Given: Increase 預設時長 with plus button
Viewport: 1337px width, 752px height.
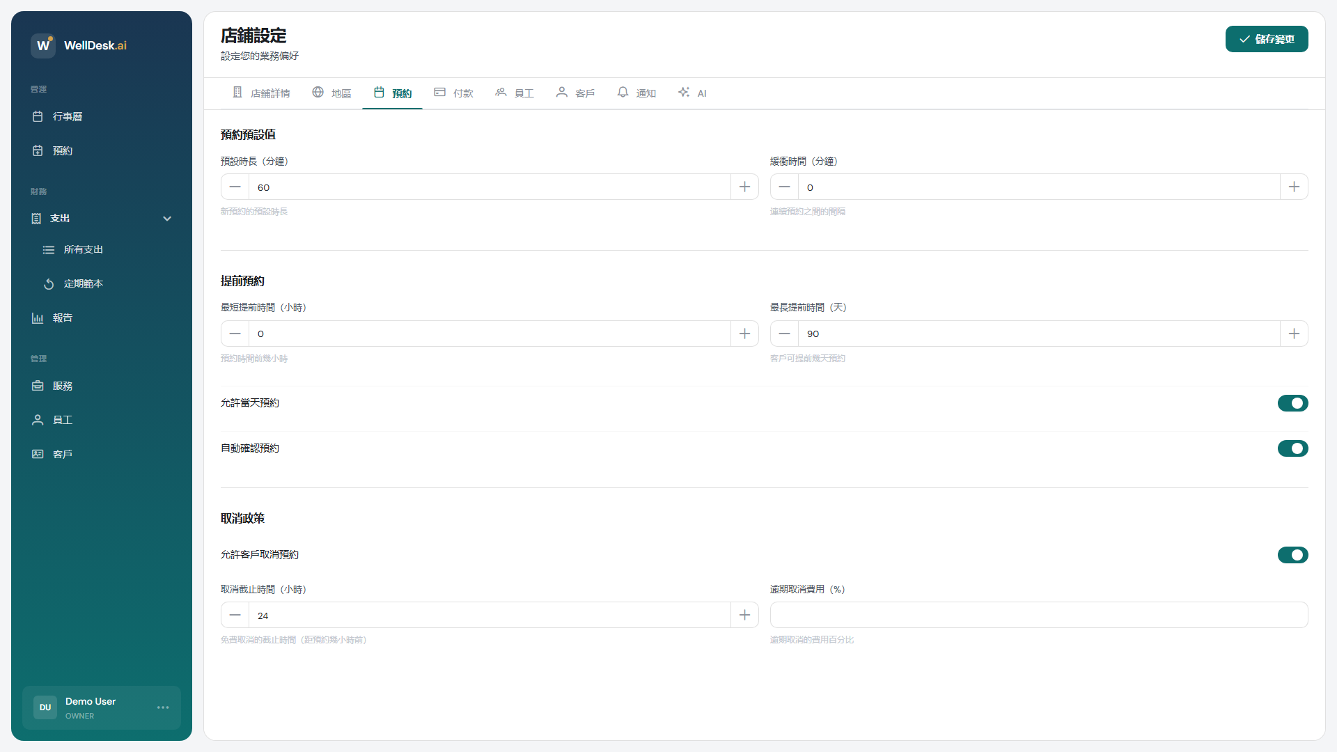Looking at the screenshot, I should [x=744, y=187].
